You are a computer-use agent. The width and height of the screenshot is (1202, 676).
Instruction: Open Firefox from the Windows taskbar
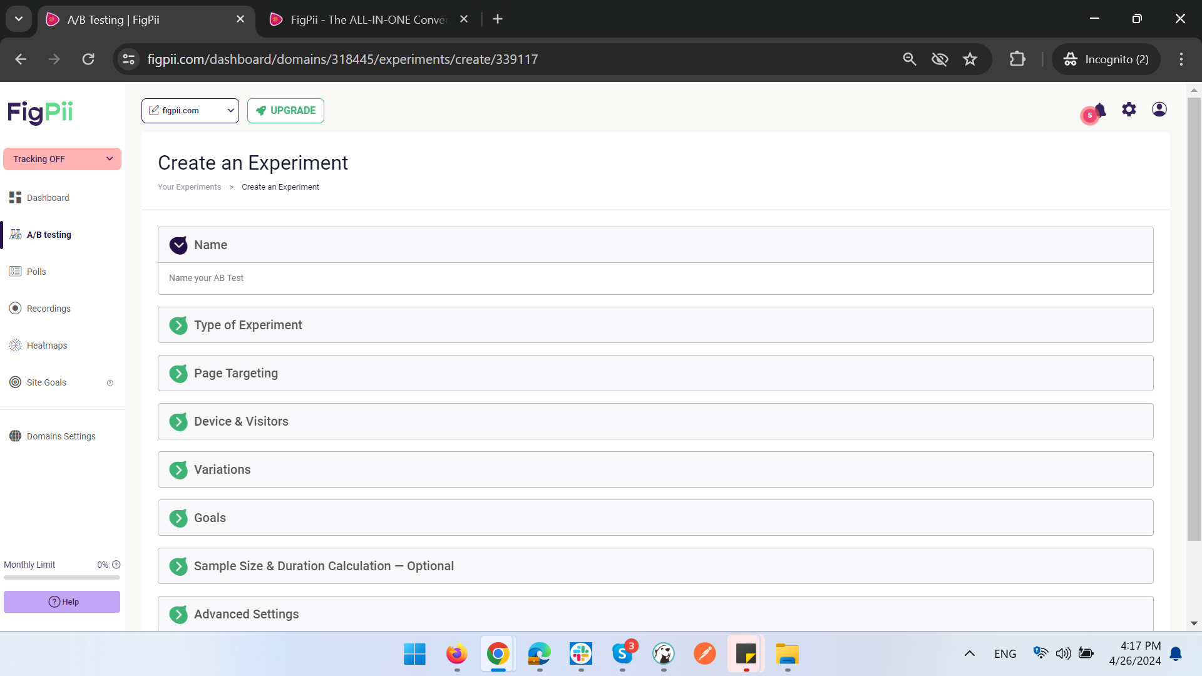click(456, 654)
